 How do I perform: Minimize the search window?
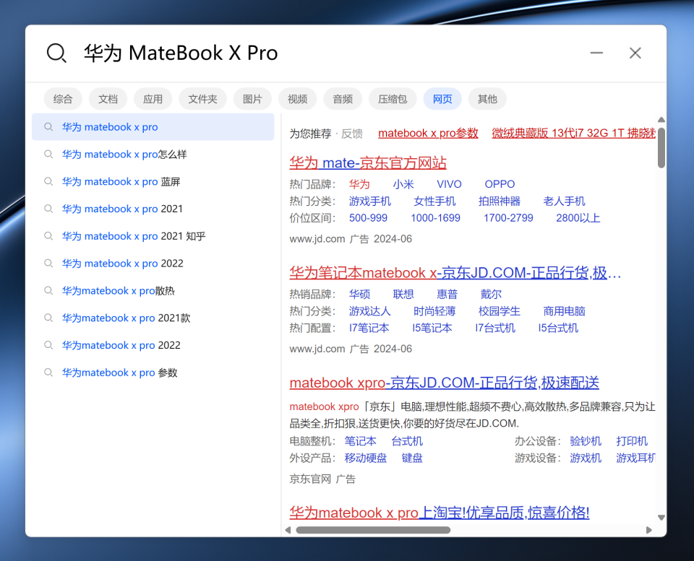[596, 53]
